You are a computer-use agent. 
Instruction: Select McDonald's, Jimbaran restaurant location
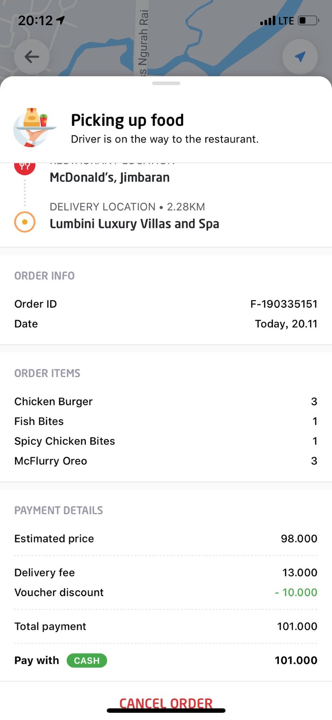110,178
